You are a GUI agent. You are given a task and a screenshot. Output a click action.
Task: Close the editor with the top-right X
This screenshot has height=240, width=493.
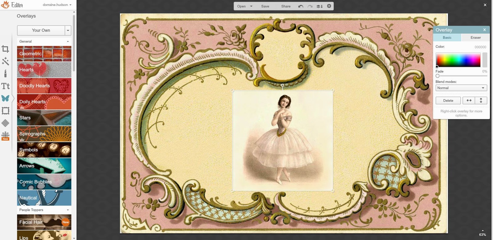tap(485, 5)
